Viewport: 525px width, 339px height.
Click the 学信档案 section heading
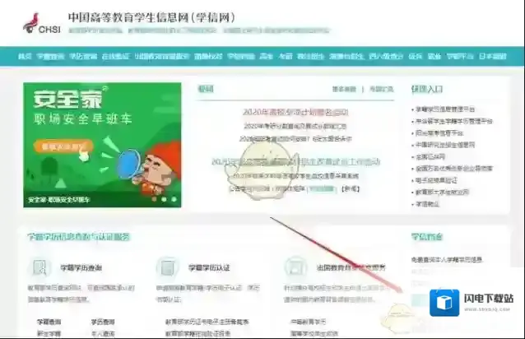[x=425, y=236]
